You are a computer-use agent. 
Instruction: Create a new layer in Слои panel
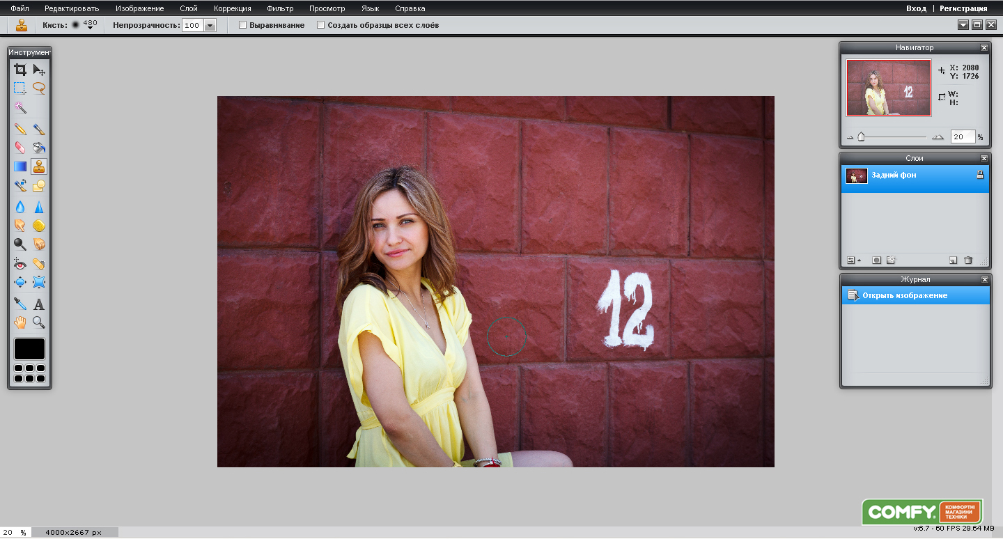[x=953, y=260]
